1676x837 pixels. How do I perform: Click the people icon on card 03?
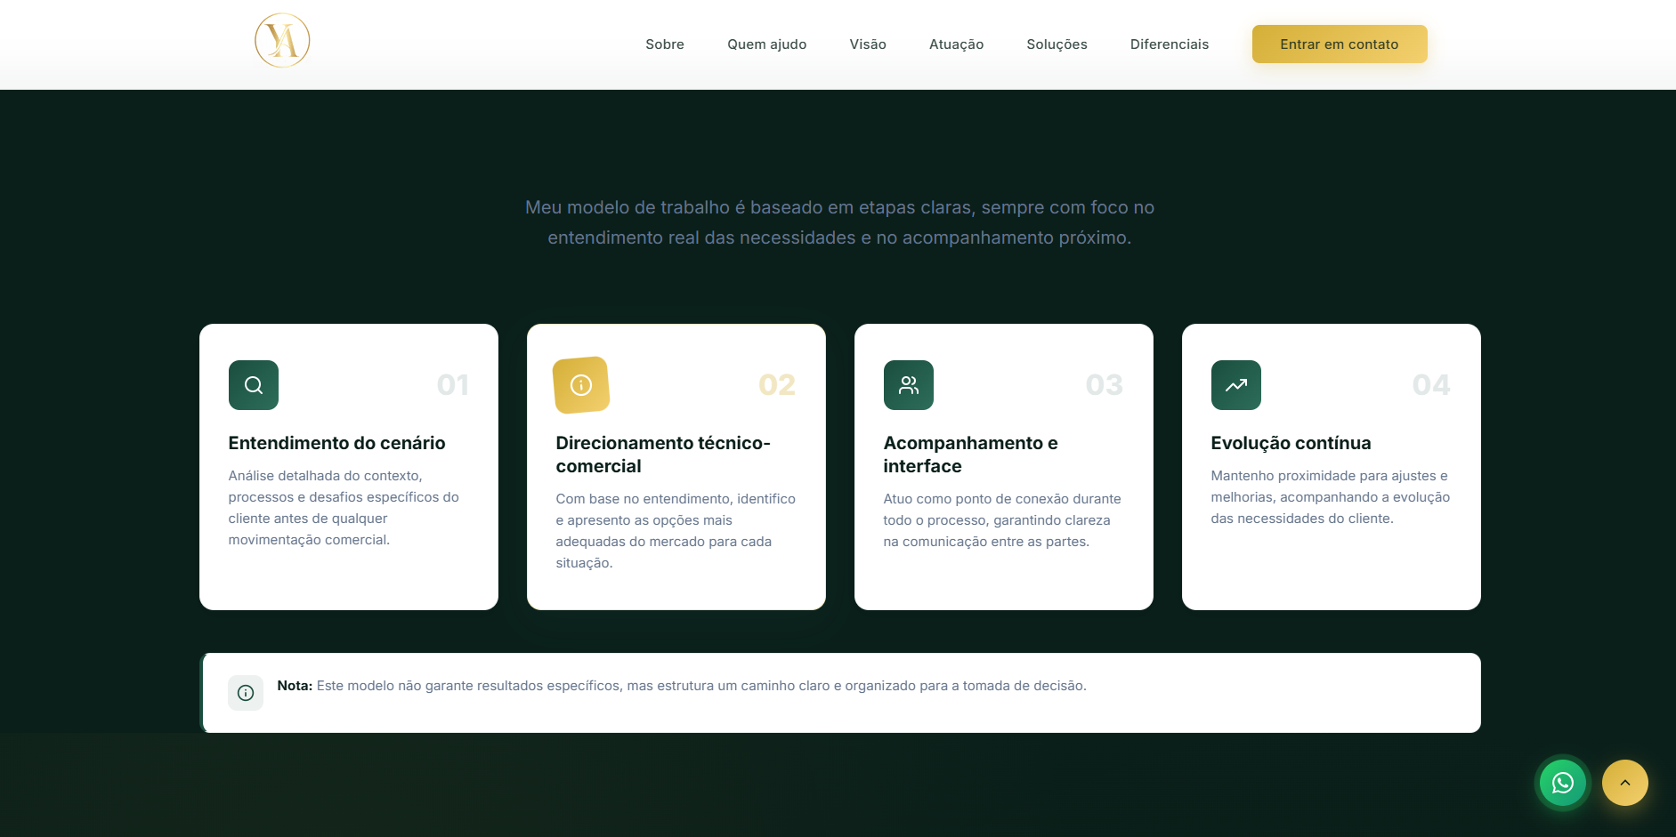tap(909, 385)
